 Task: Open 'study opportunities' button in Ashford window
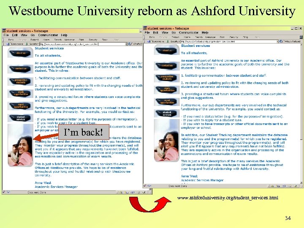tap(167, 90)
